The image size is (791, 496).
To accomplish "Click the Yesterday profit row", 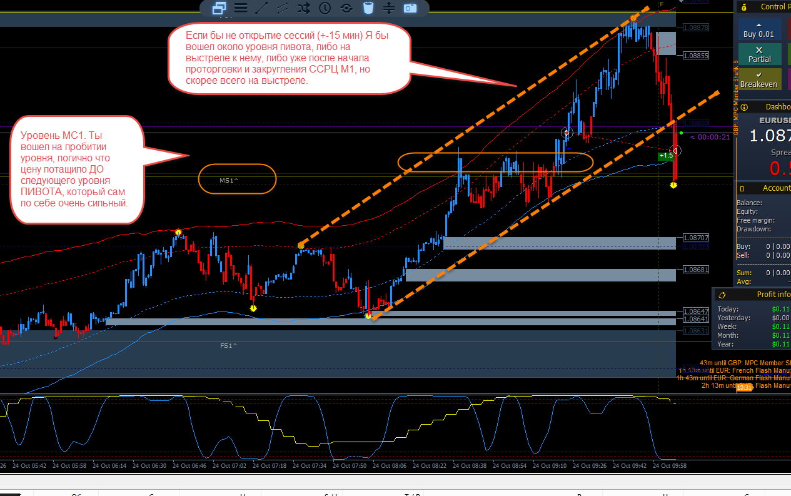I will (x=753, y=318).
